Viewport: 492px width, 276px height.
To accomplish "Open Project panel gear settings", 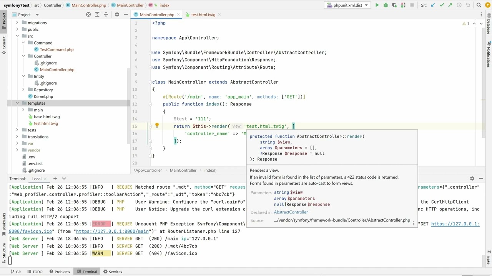I will 117,15.
